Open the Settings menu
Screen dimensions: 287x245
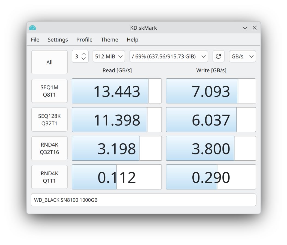point(58,40)
